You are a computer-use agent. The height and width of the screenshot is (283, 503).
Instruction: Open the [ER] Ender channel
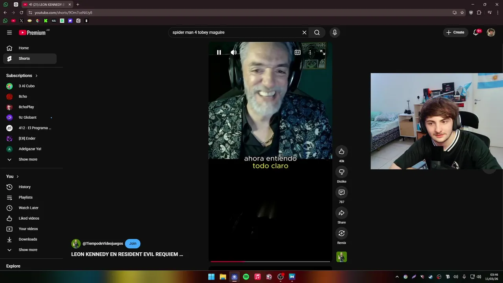(x=30, y=138)
